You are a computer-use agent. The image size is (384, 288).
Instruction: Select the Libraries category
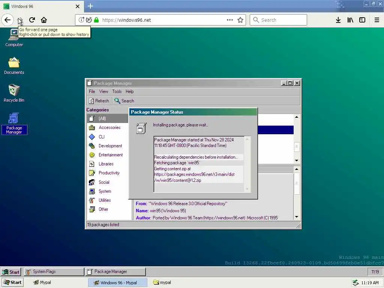108,164
